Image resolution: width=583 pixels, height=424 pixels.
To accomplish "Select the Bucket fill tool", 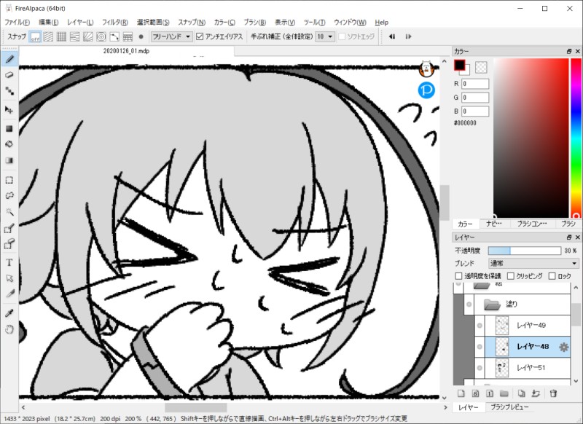I will point(9,144).
